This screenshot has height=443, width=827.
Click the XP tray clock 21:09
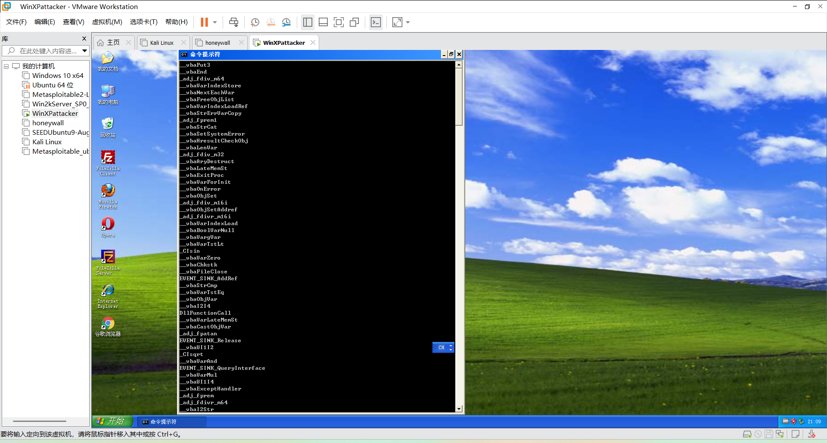(814, 421)
